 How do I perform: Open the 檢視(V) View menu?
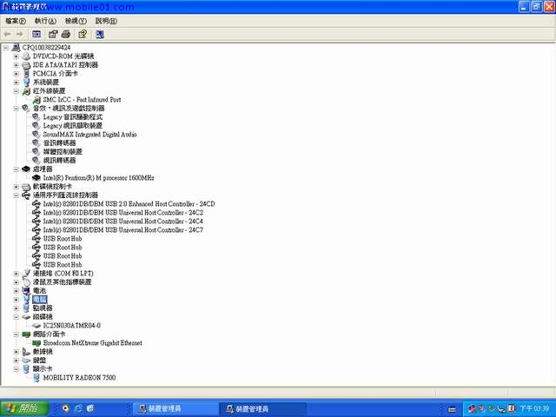click(x=76, y=21)
